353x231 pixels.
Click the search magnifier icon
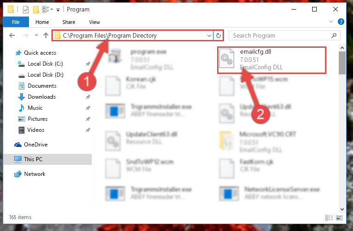(334, 35)
